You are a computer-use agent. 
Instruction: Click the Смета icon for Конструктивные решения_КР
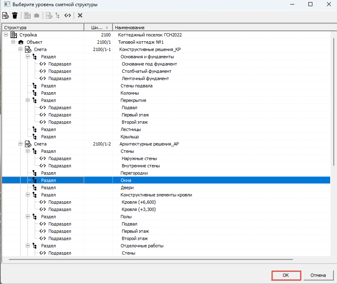[x=28, y=49]
